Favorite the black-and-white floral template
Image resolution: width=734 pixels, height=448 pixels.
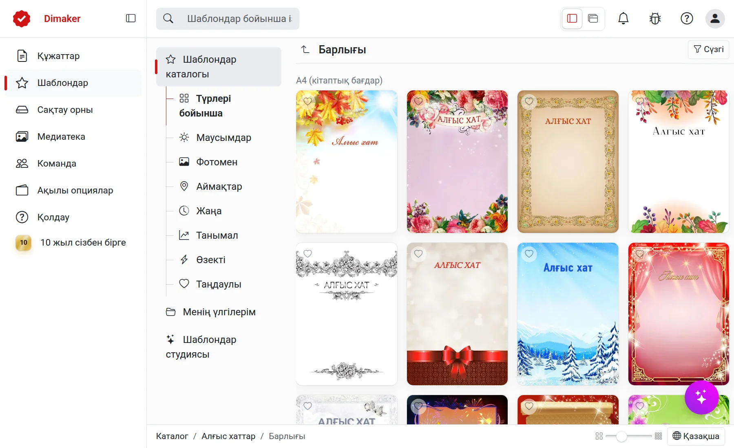308,253
